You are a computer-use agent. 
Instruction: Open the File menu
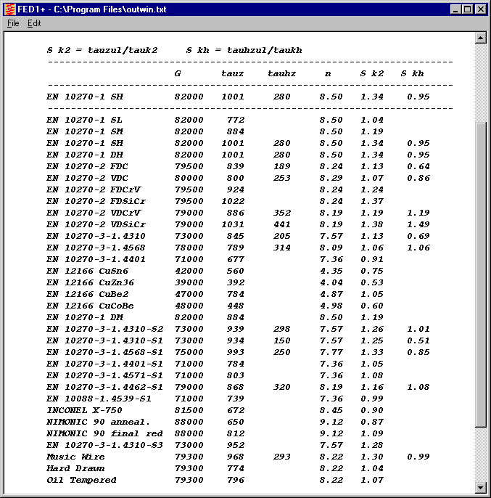point(13,23)
